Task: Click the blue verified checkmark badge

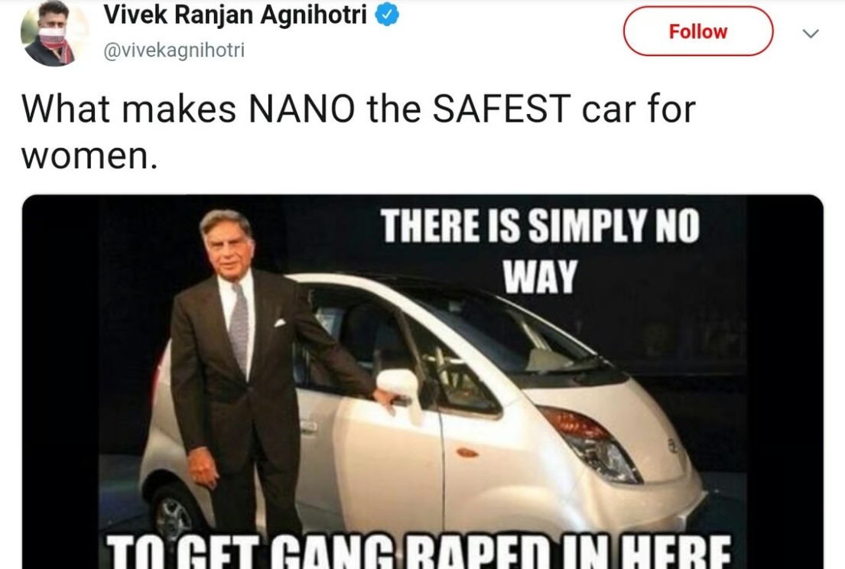Action: click(386, 15)
